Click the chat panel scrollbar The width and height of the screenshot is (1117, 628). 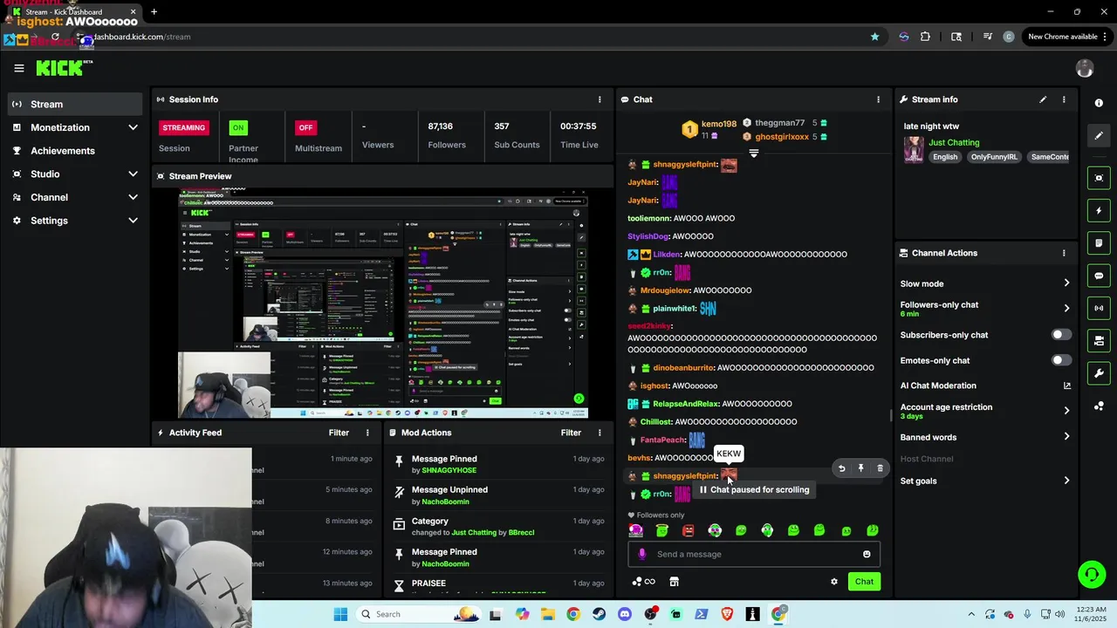tap(890, 416)
